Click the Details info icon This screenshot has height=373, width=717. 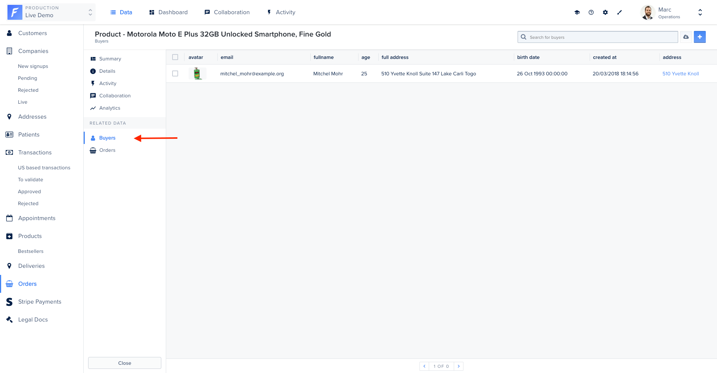tap(93, 71)
